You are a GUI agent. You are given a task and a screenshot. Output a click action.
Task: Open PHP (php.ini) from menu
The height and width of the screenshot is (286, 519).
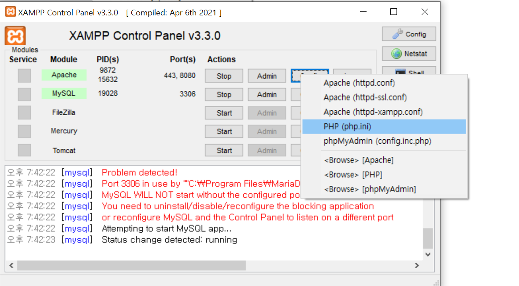(384, 127)
